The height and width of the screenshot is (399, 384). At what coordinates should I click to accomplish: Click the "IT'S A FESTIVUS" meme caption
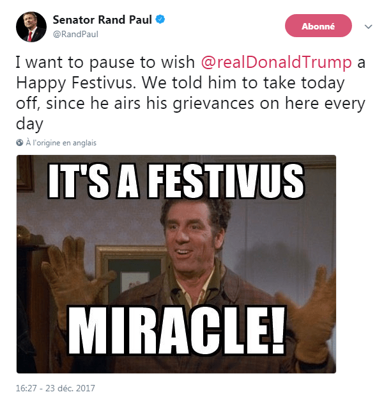click(176, 181)
